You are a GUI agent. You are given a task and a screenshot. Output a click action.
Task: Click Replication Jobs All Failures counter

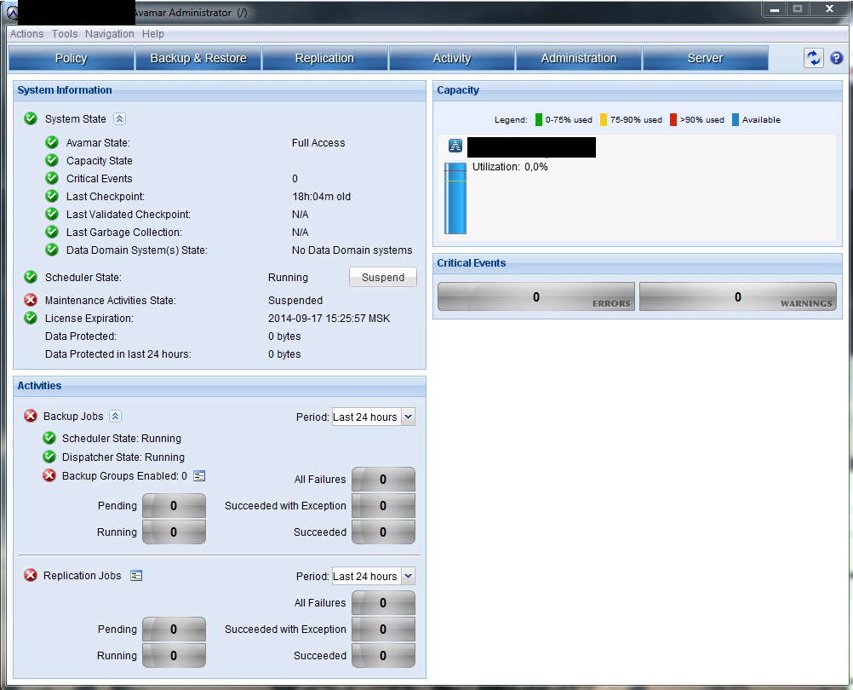(x=384, y=603)
